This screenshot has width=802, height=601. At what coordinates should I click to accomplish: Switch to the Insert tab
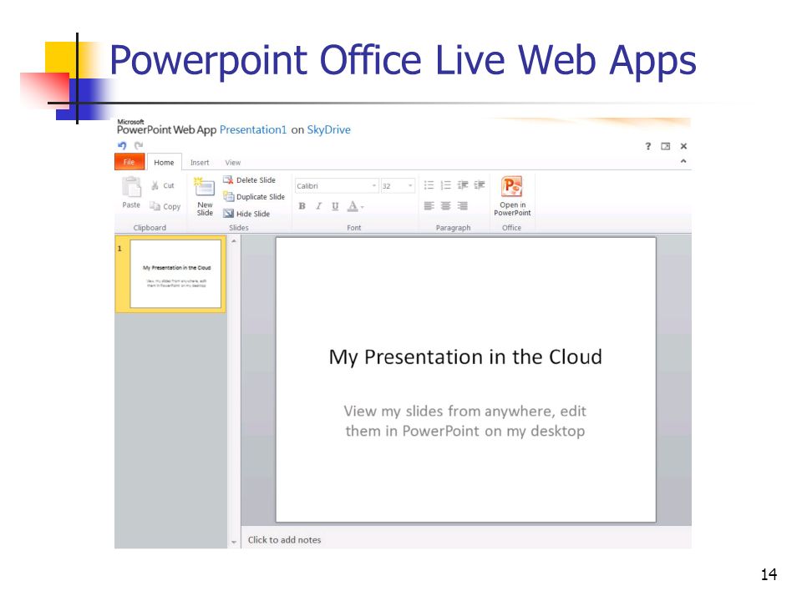[200, 162]
